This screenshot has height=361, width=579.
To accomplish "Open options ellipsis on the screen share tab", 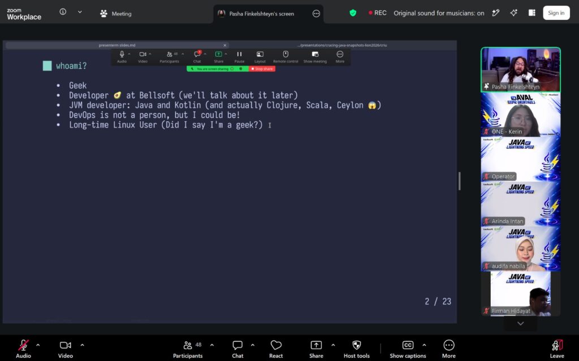I will pyautogui.click(x=316, y=14).
